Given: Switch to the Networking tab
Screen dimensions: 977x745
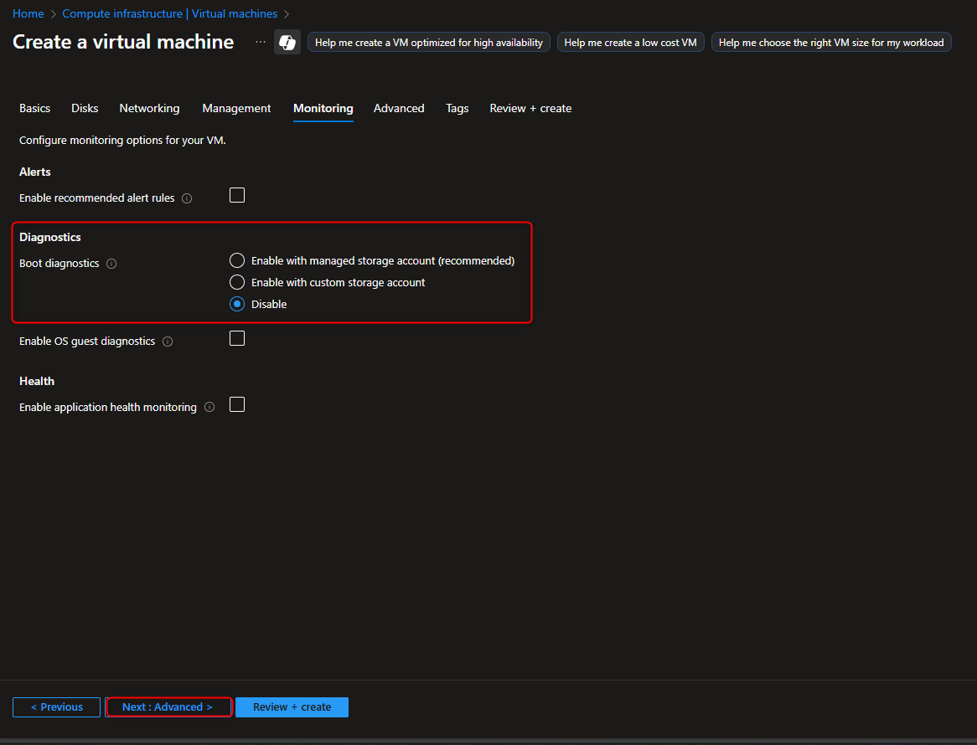Looking at the screenshot, I should tap(149, 108).
